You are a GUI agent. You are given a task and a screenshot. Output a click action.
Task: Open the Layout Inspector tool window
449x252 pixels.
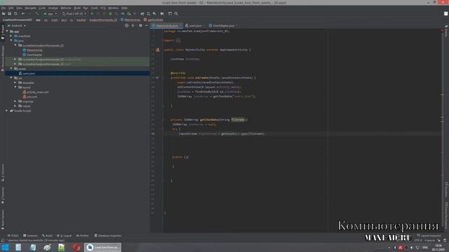(x=429, y=236)
